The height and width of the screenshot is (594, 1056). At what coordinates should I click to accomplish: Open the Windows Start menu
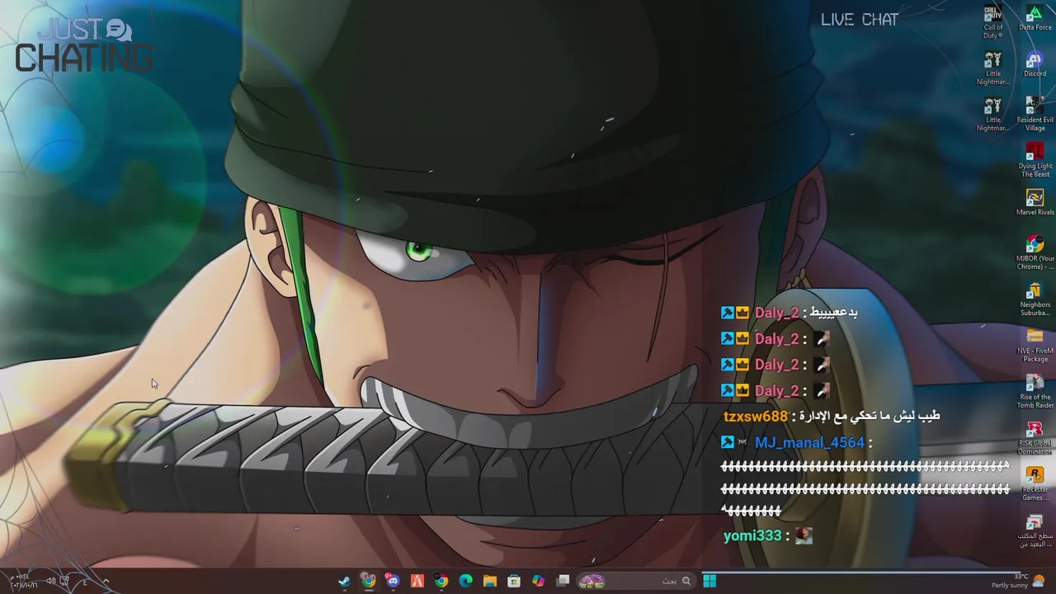[709, 581]
